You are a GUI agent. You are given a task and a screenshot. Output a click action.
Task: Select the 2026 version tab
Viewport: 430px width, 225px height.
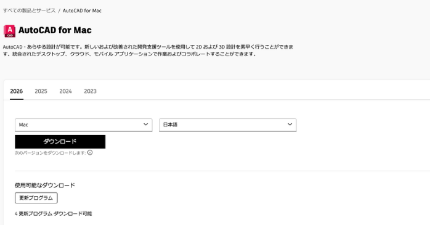coord(17,91)
